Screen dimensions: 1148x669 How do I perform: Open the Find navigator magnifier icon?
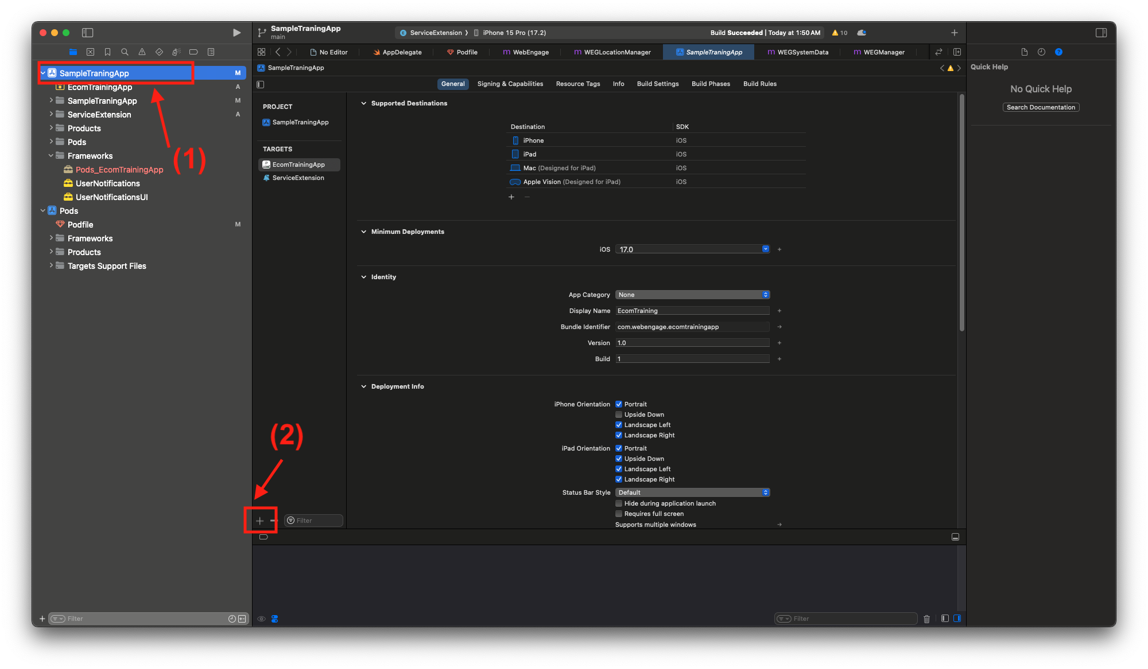(125, 52)
